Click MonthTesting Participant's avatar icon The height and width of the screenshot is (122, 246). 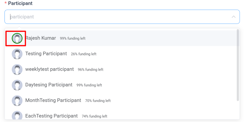(17, 101)
